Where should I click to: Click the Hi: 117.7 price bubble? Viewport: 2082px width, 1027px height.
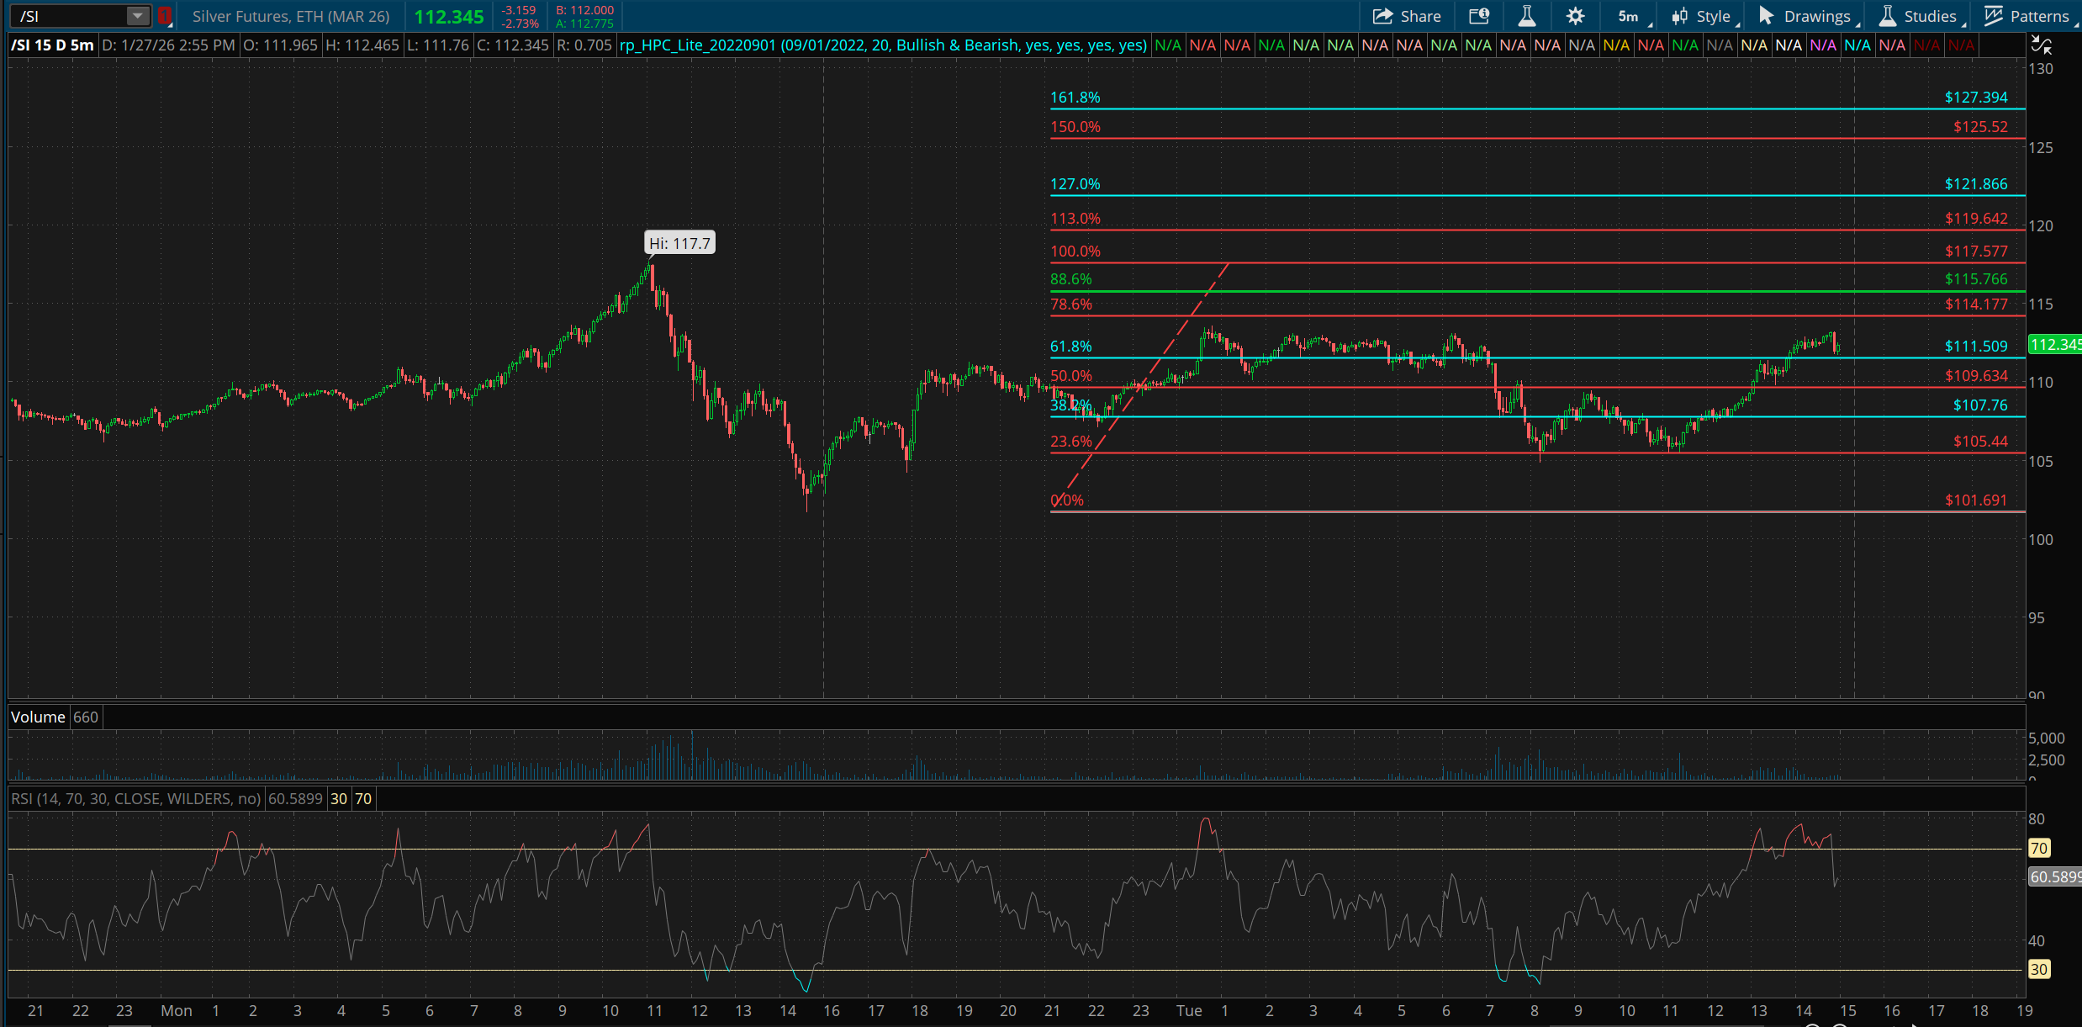[679, 243]
